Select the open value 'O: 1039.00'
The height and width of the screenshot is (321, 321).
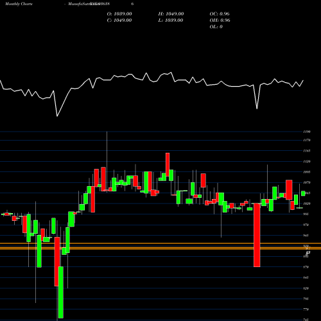[119, 14]
